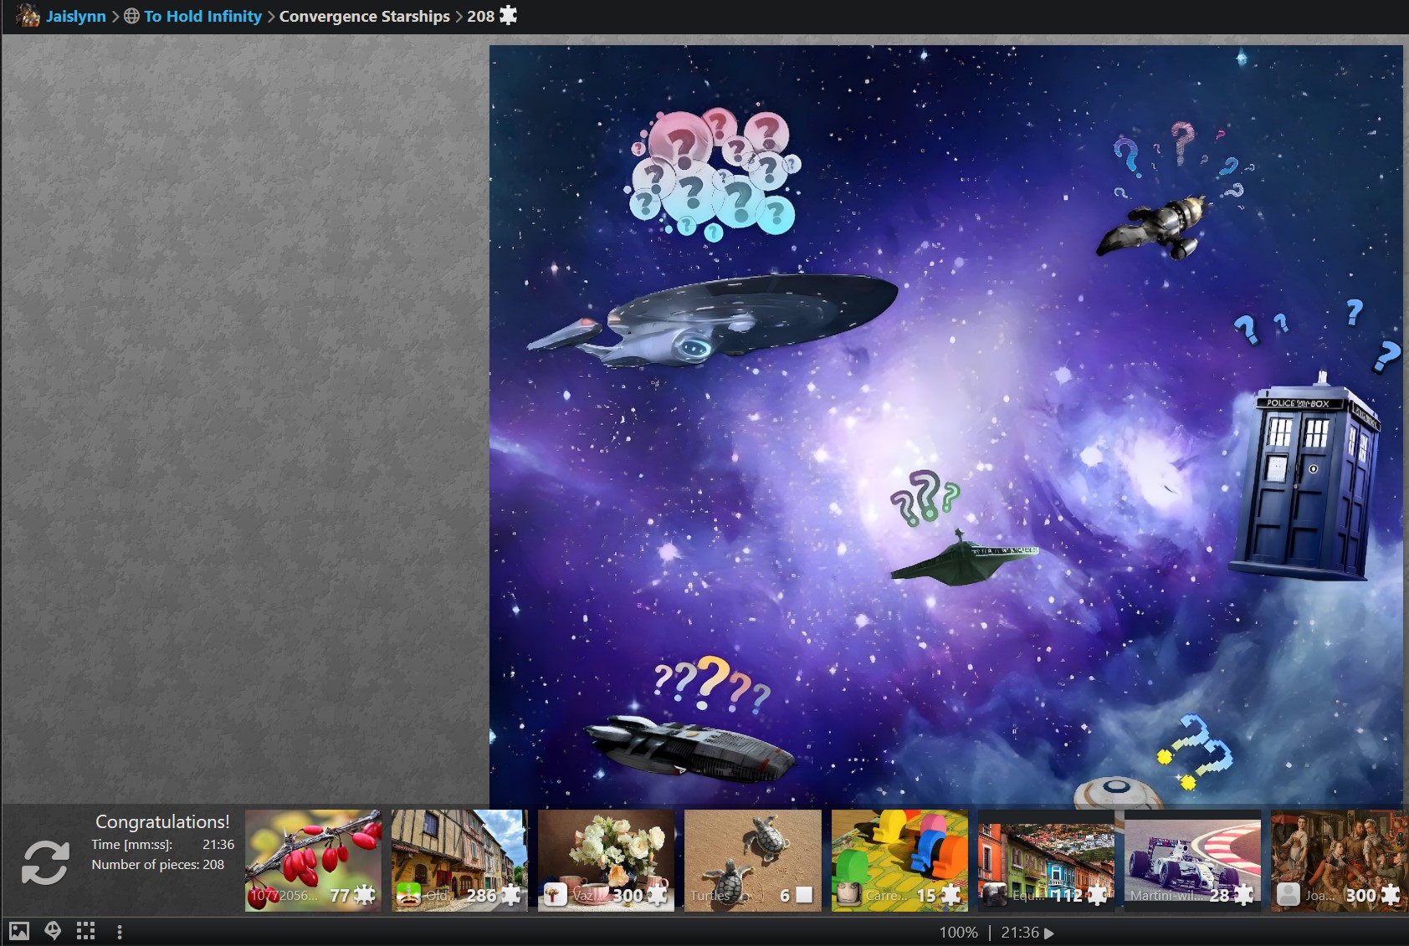This screenshot has width=1409, height=946.
Task: Click Jaislynn's avatar picture in breadcrumb
Action: point(28,15)
